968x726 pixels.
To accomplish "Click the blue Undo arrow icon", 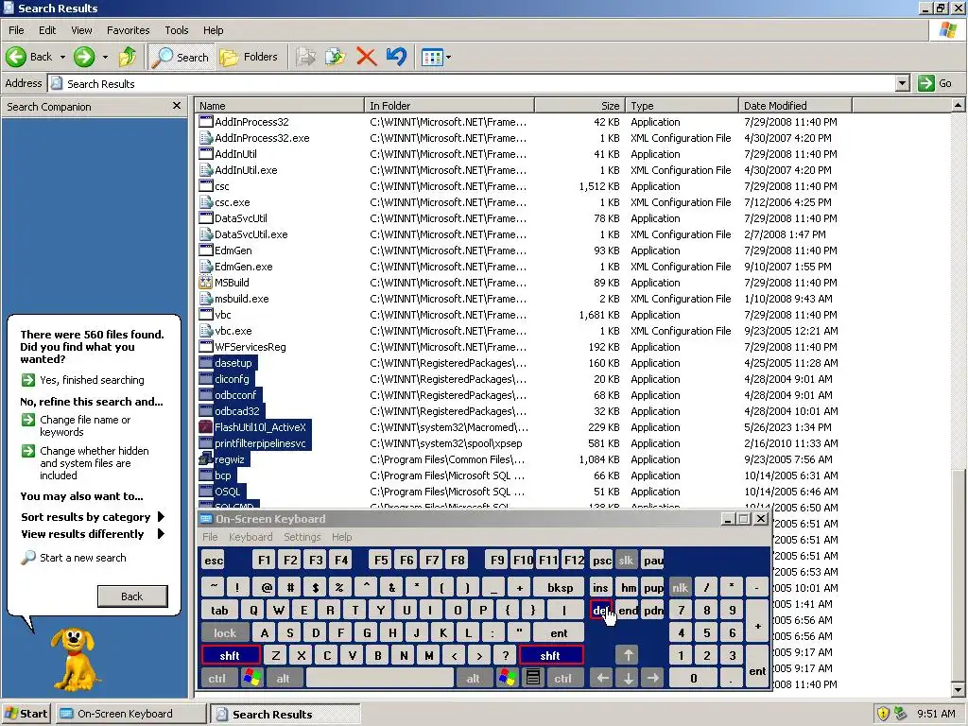I will (396, 57).
